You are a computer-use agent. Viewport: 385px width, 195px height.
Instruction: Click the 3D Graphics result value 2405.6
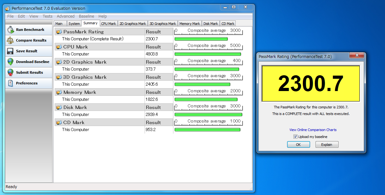(152, 84)
